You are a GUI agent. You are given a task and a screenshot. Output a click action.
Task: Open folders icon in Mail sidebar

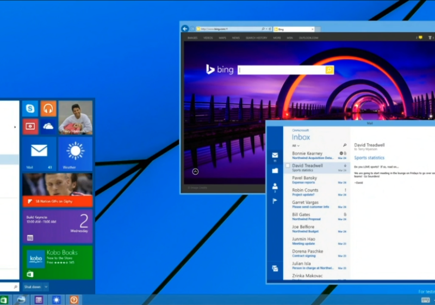(275, 170)
